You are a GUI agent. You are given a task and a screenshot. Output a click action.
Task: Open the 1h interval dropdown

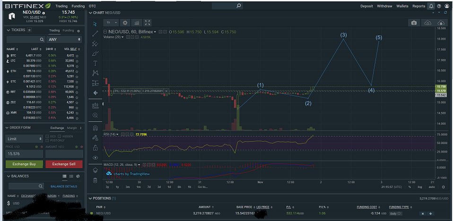(x=111, y=23)
